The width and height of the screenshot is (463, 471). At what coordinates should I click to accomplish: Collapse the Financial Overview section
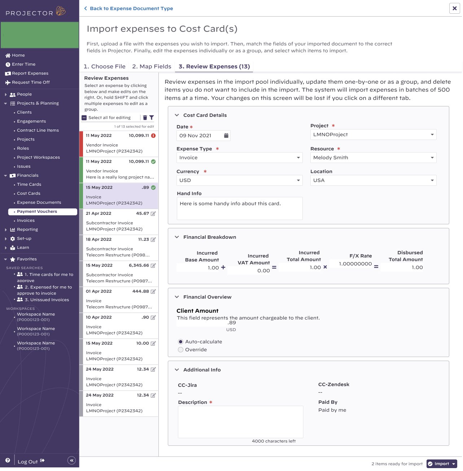point(177,297)
